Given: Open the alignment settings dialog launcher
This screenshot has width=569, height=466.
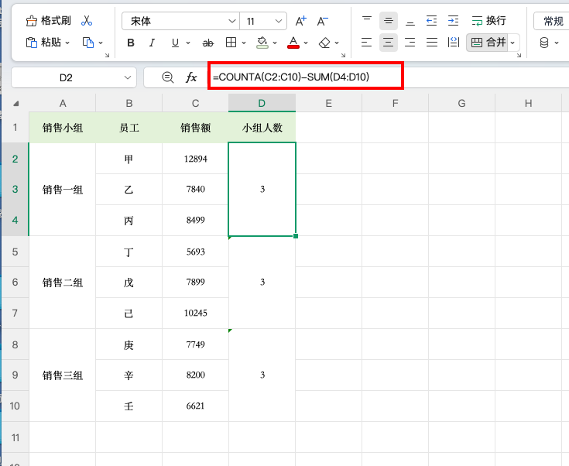Looking at the screenshot, I should pyautogui.click(x=519, y=55).
